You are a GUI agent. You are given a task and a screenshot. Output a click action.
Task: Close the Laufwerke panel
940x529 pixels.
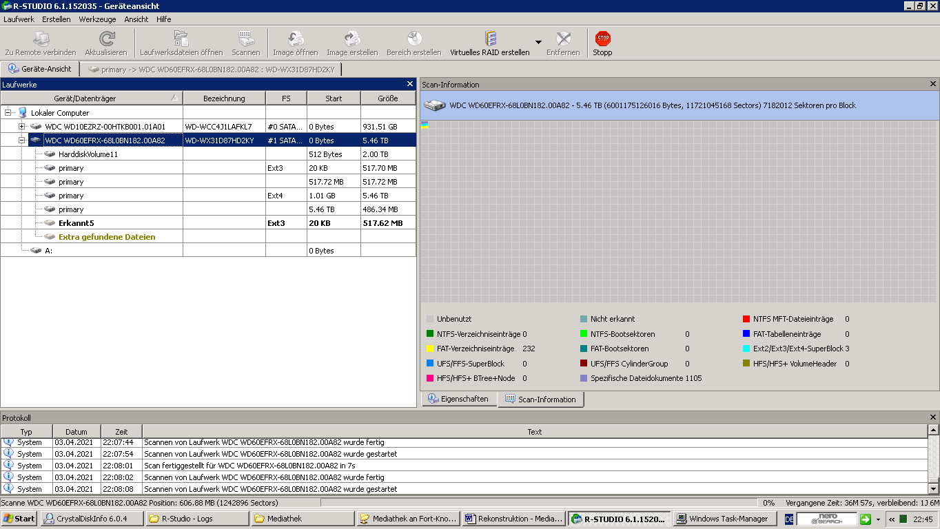point(410,84)
